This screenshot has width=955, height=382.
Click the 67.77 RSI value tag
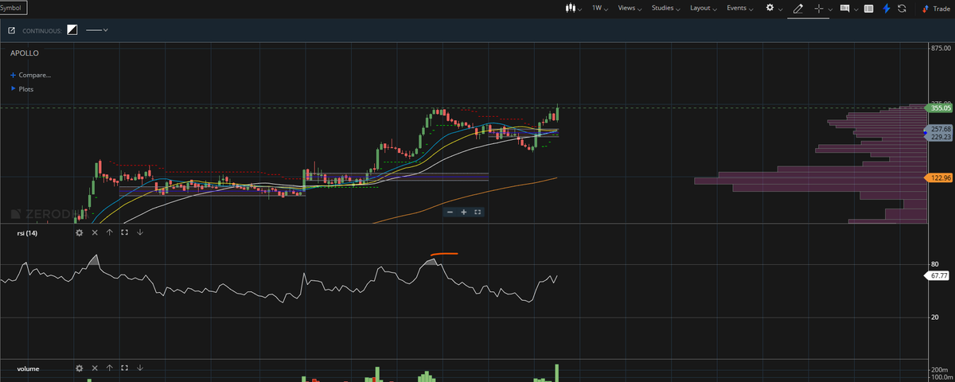(938, 275)
